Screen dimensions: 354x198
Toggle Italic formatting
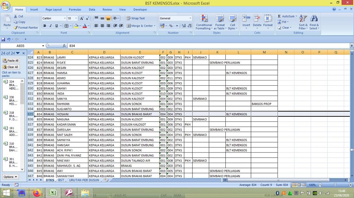(50, 26)
